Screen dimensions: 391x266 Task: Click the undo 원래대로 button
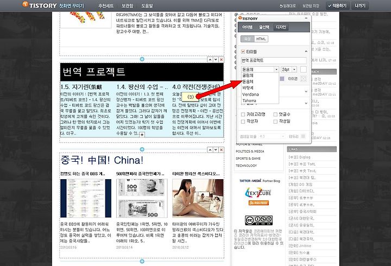coord(287,5)
